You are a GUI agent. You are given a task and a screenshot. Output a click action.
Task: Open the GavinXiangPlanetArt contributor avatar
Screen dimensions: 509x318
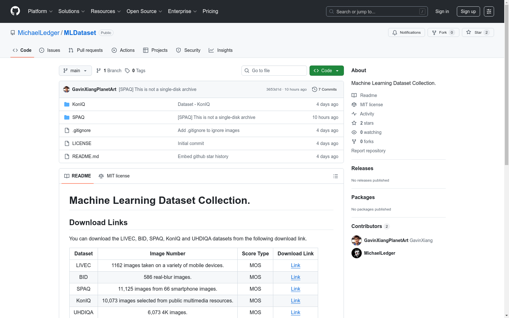(357, 240)
